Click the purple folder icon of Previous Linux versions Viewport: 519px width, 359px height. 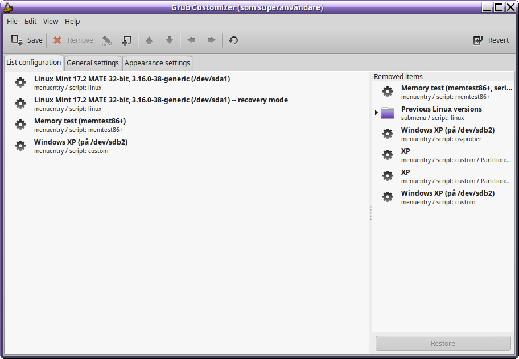click(x=388, y=113)
